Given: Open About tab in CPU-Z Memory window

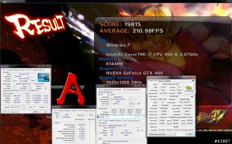Looking at the screenshot, I should [92, 110].
